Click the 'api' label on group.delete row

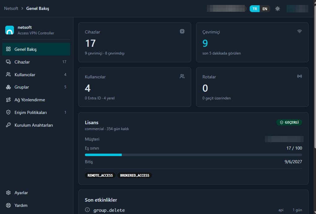[x=281, y=210]
